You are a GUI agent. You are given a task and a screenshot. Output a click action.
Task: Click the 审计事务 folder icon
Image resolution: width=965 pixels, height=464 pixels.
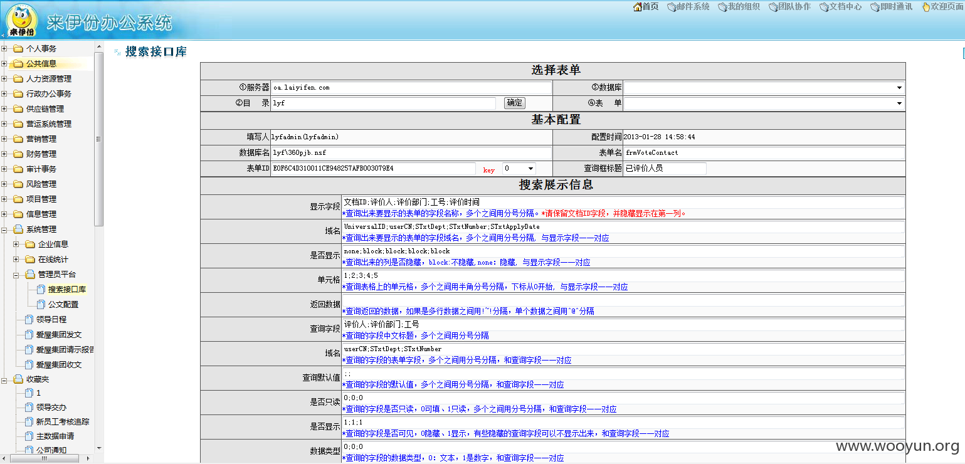coord(18,169)
